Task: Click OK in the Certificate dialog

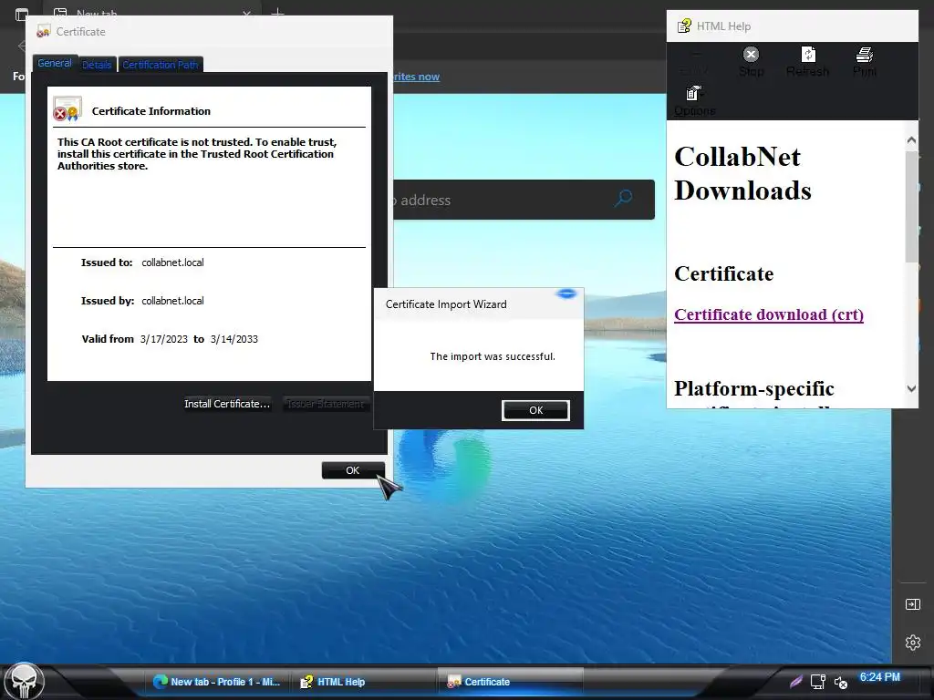Action: click(x=353, y=470)
